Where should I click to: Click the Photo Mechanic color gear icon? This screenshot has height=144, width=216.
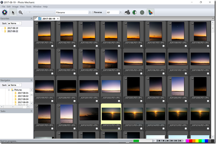(5, 12)
